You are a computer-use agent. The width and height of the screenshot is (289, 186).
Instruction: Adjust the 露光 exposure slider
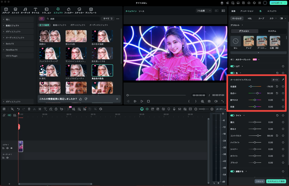255,122
